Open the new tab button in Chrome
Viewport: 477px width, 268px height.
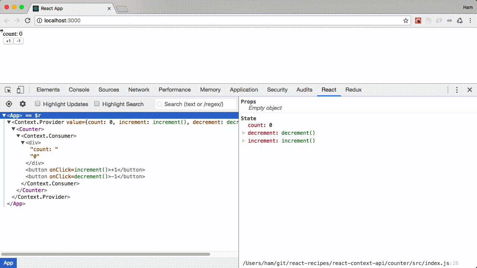pos(122,9)
